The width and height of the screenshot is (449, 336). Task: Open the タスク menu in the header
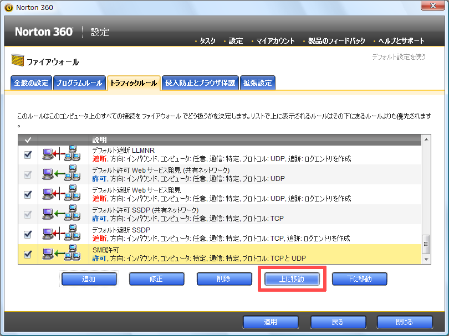coord(207,41)
